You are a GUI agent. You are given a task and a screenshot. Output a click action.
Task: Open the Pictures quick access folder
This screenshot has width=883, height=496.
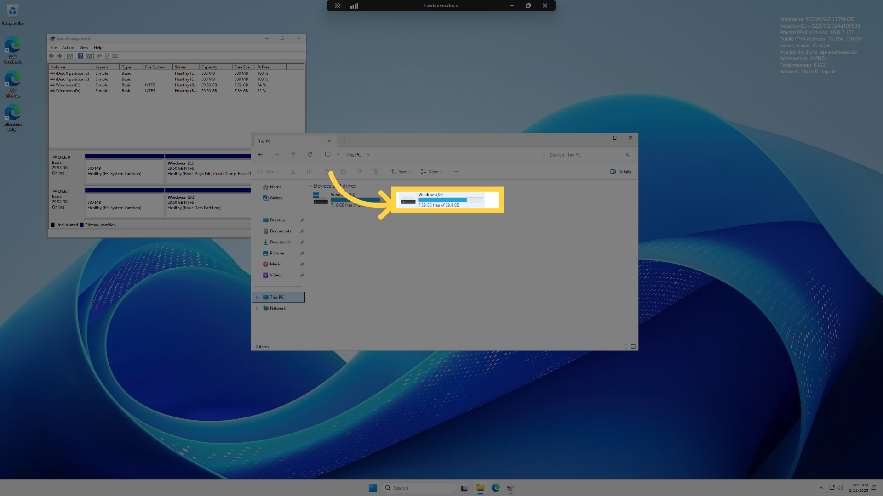(277, 253)
